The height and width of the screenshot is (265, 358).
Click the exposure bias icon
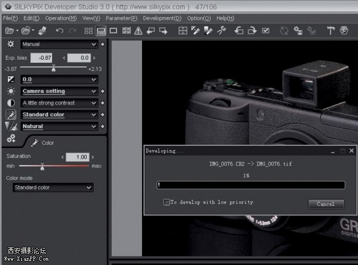click(x=11, y=79)
